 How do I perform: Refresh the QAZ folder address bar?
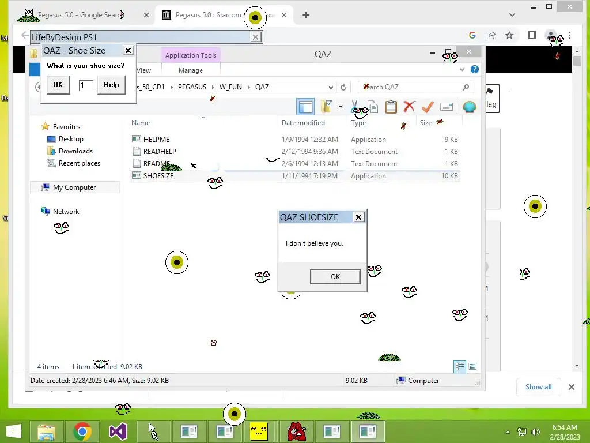click(343, 87)
